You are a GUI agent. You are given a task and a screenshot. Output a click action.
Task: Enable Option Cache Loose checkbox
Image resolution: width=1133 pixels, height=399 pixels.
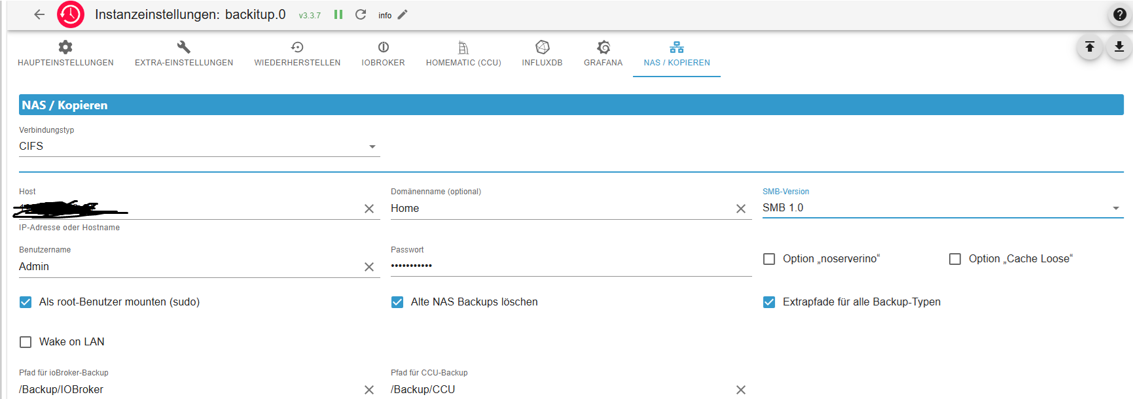pyautogui.click(x=955, y=259)
